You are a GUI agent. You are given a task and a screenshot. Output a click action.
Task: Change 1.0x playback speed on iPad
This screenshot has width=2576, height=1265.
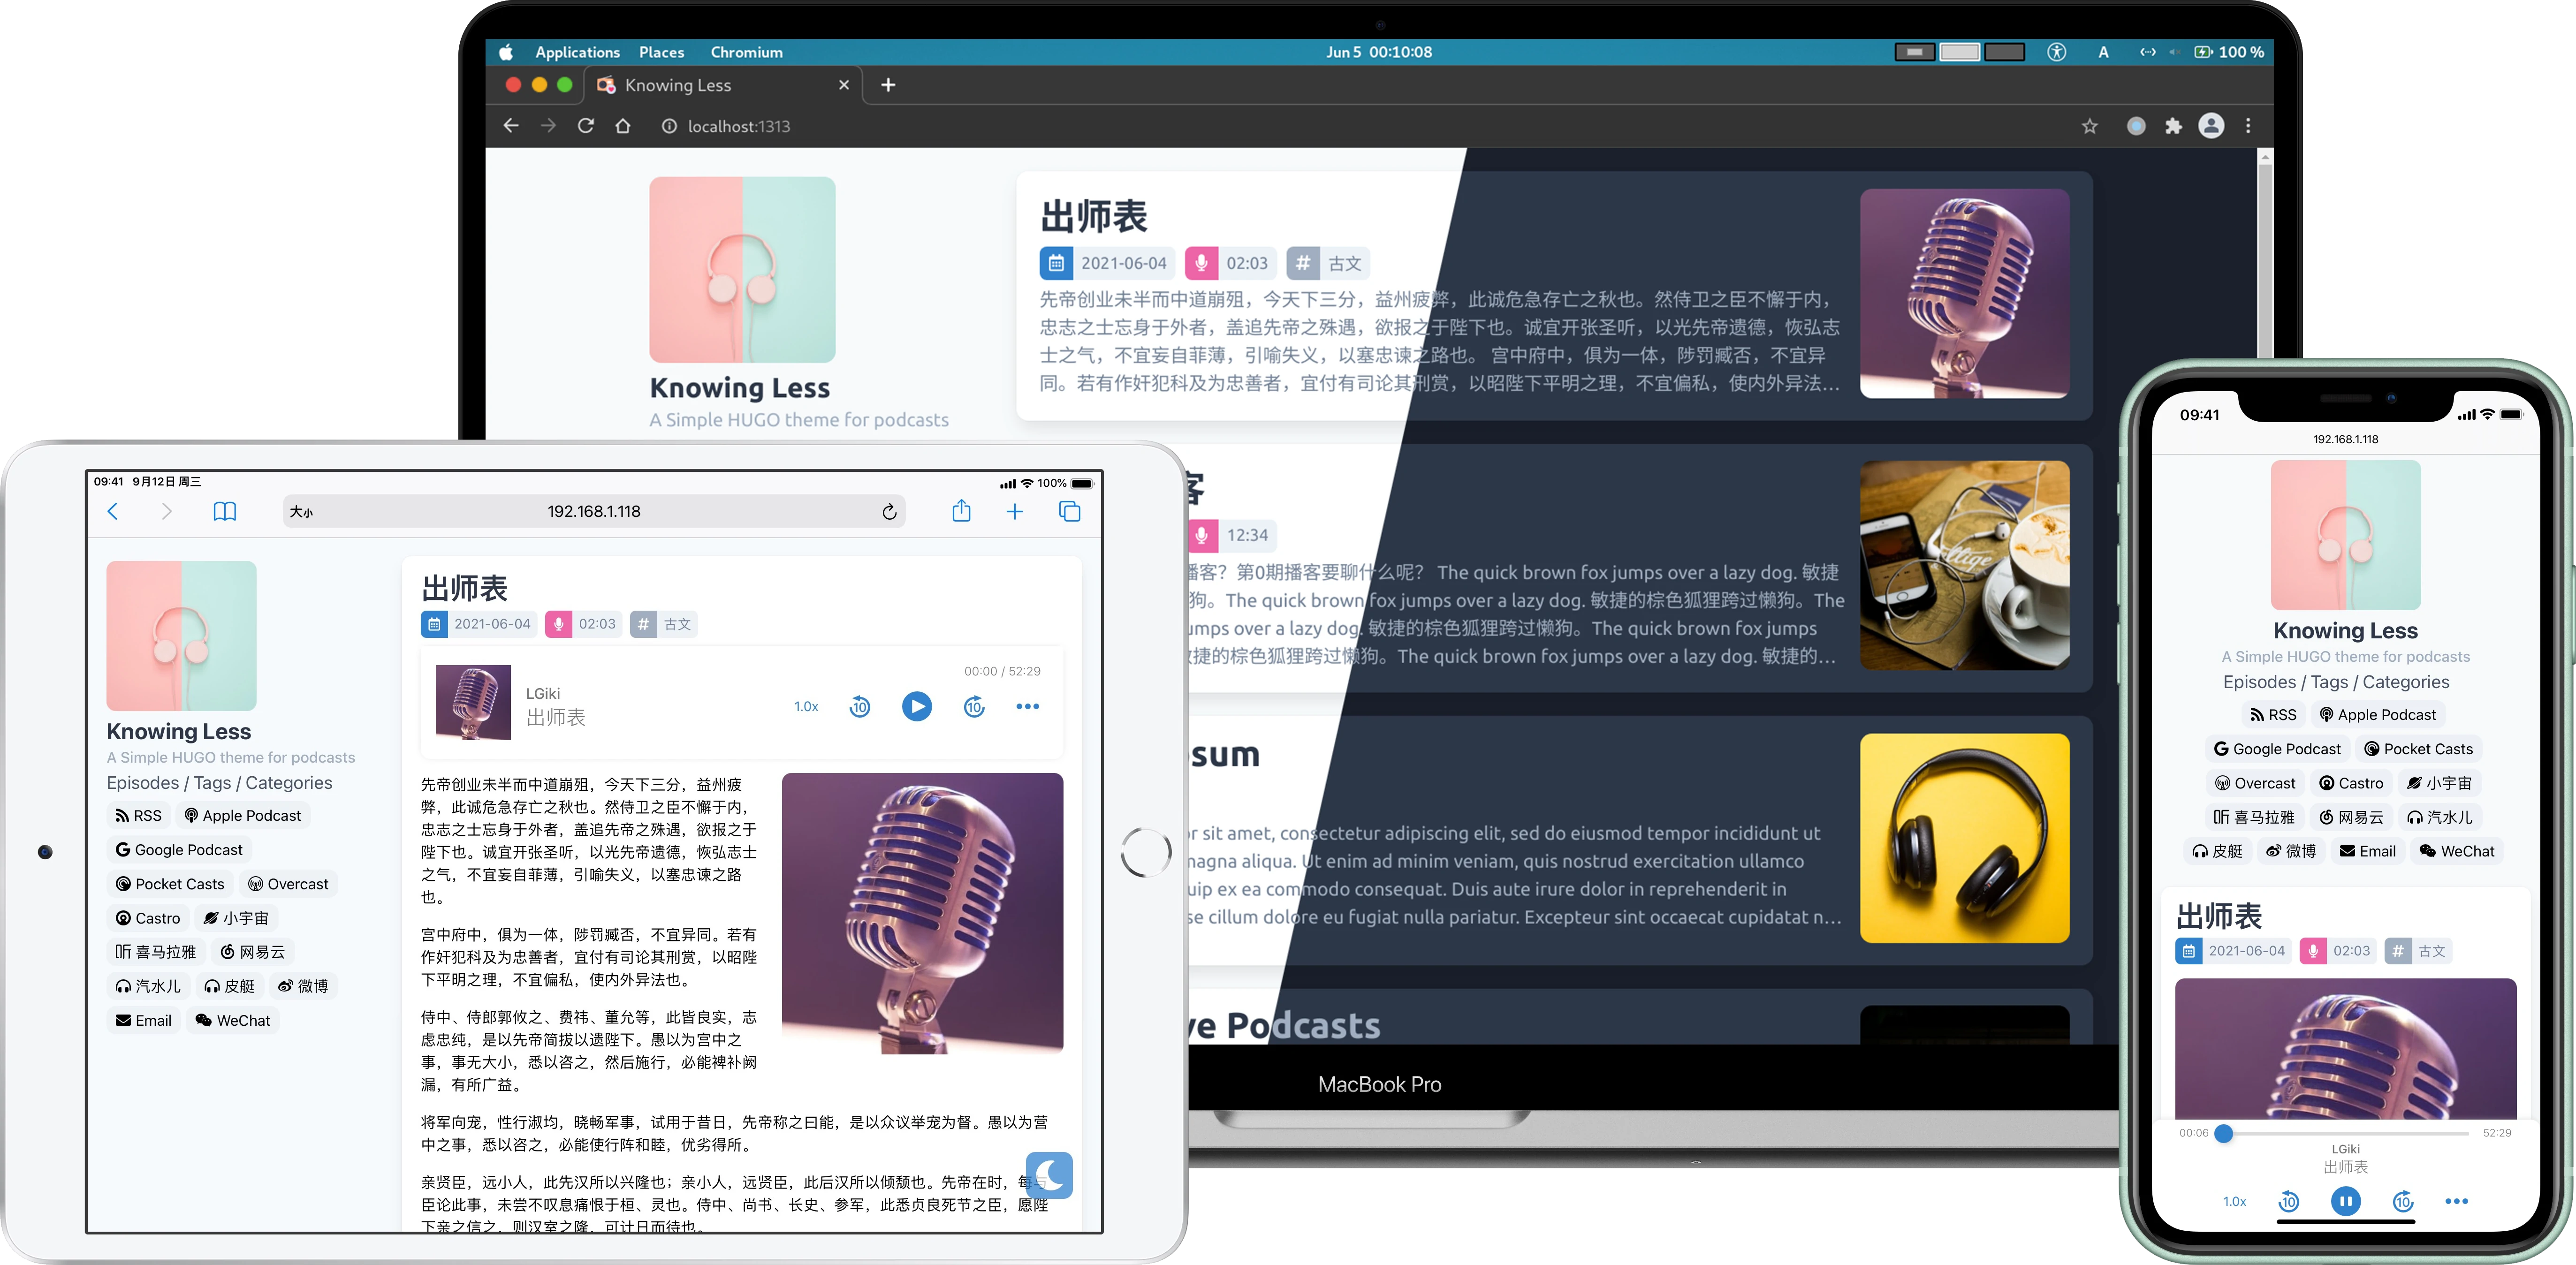coord(806,707)
